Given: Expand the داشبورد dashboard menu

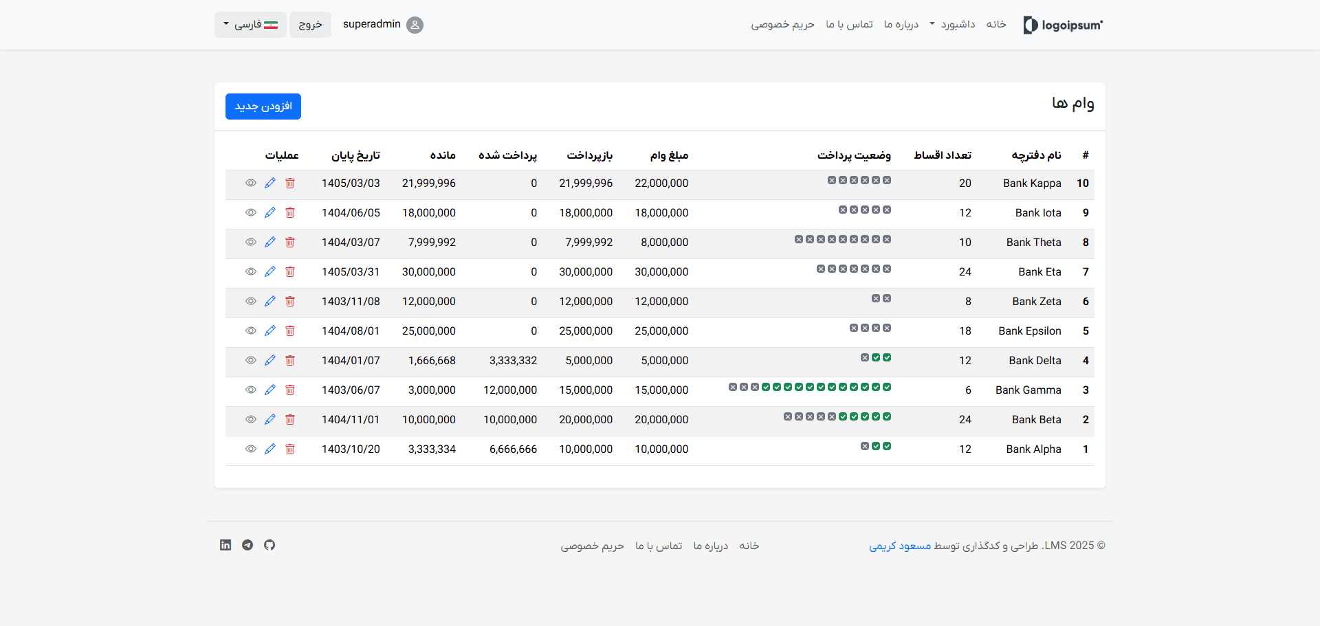Looking at the screenshot, I should [x=952, y=25].
